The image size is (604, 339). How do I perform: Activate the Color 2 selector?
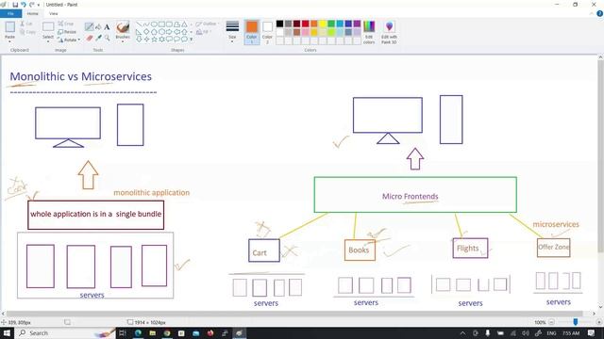click(267, 32)
